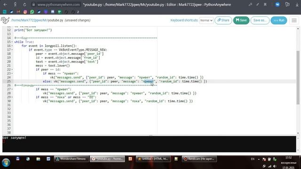The image size is (301, 169).
Task: Switch to untitled HTML editor taskbar item
Action: (153, 159)
